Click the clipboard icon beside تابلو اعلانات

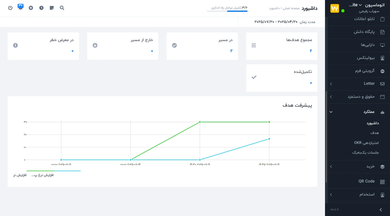point(382,19)
